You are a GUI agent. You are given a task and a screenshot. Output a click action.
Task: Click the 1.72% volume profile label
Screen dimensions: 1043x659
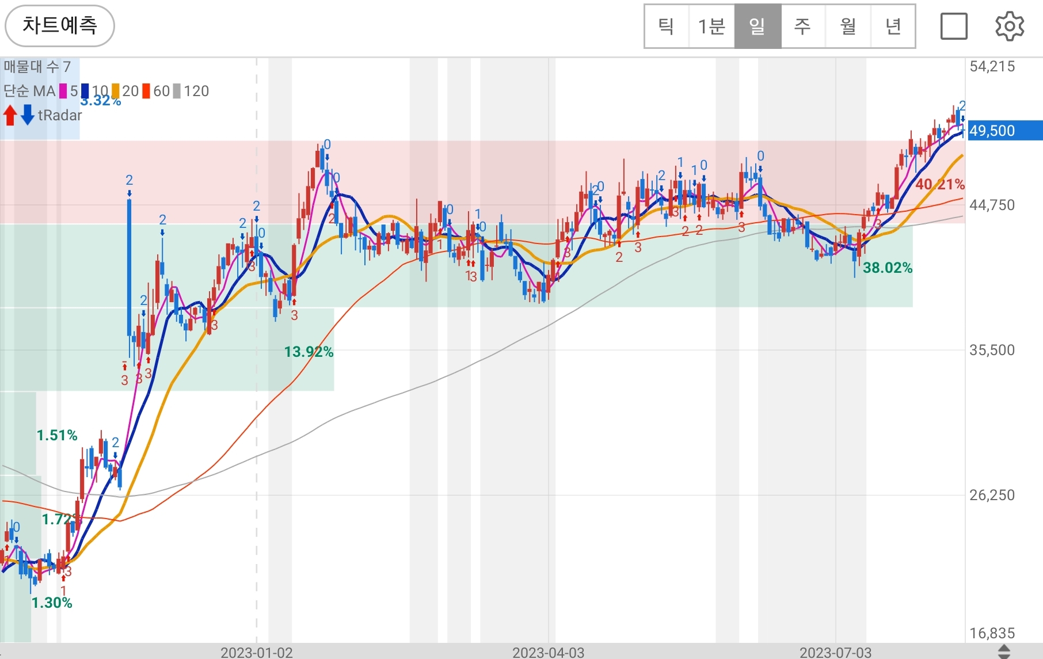click(62, 520)
